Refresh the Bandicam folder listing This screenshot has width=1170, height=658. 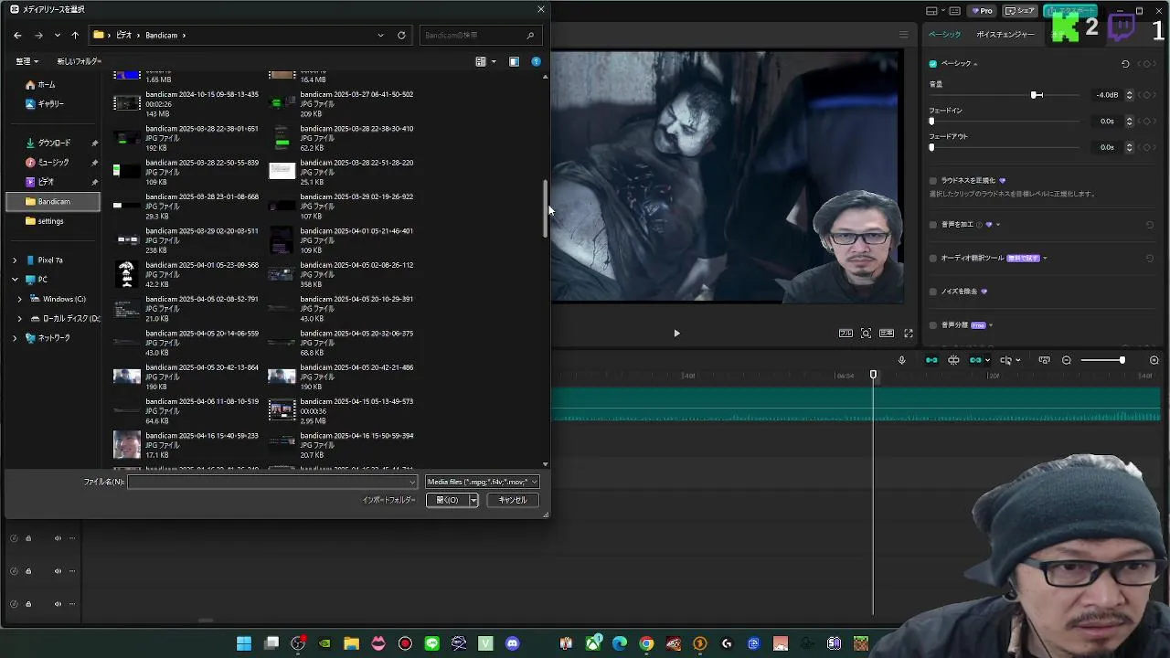coord(401,36)
